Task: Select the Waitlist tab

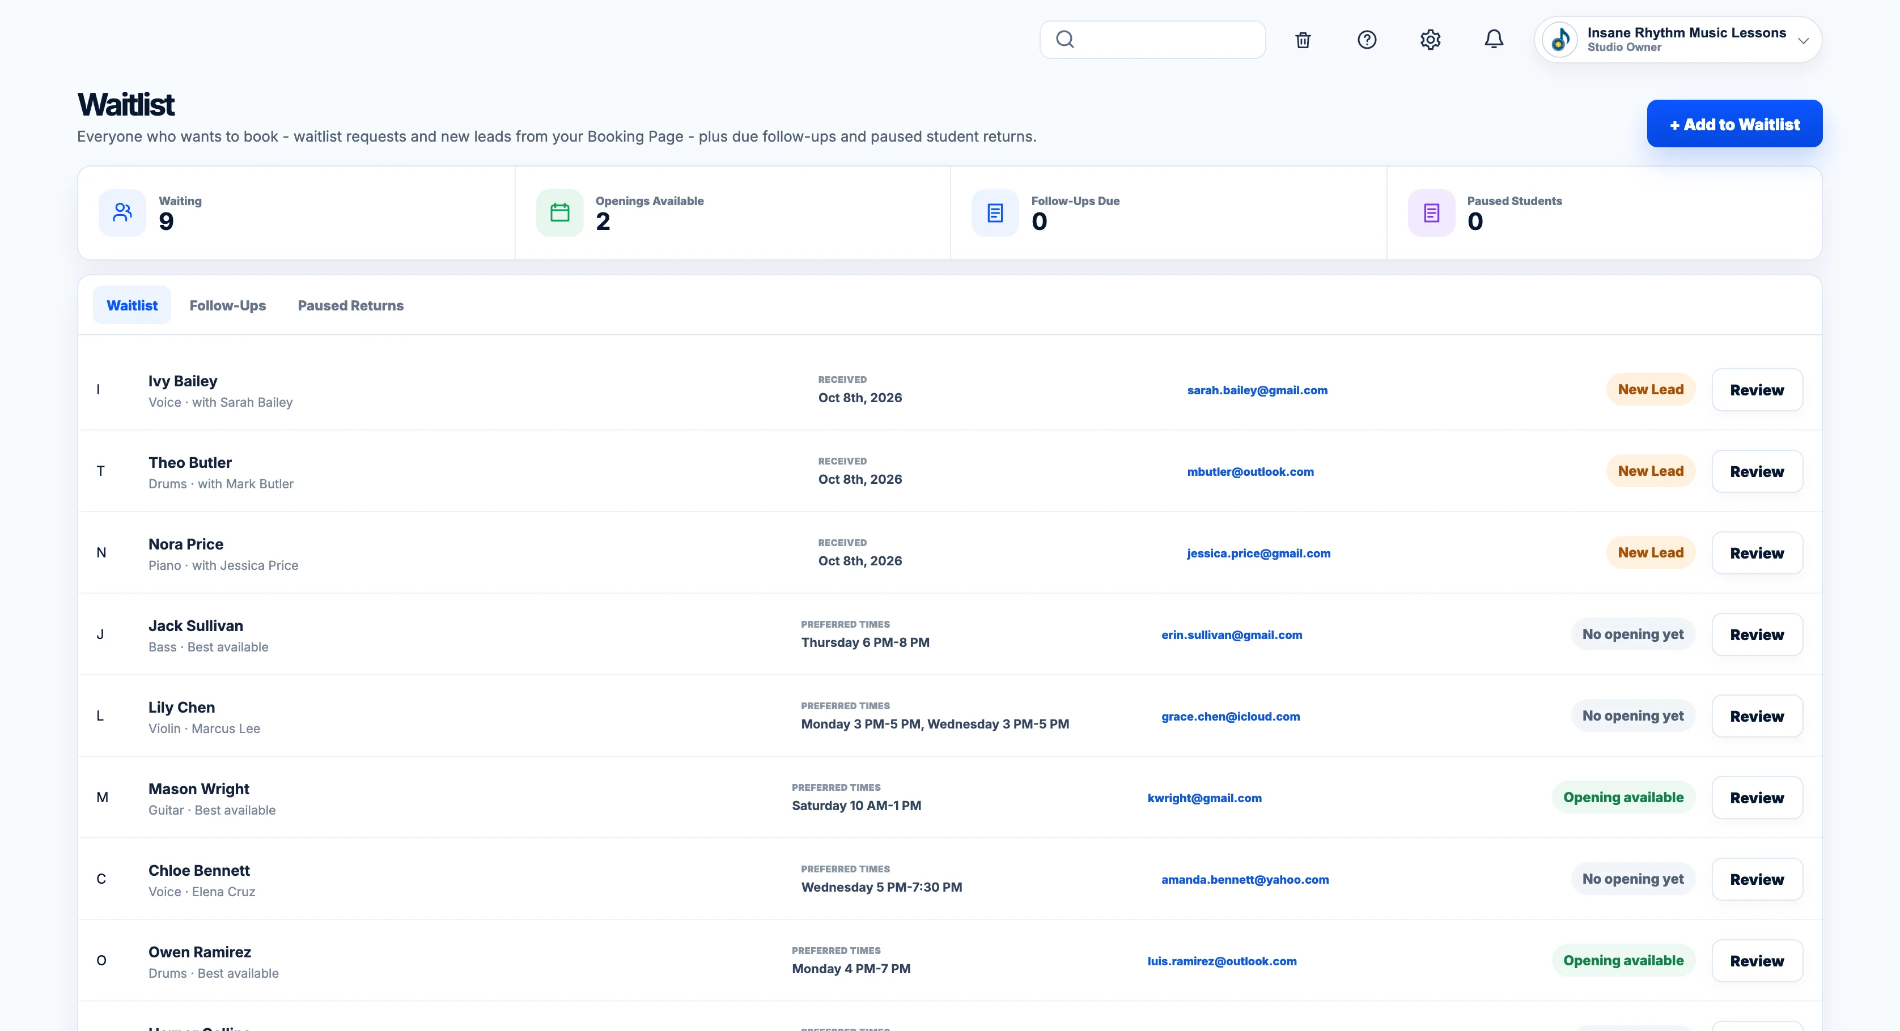Action: (132, 305)
